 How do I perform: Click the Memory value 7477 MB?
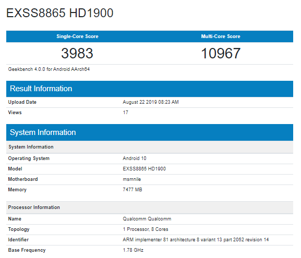[x=133, y=190]
